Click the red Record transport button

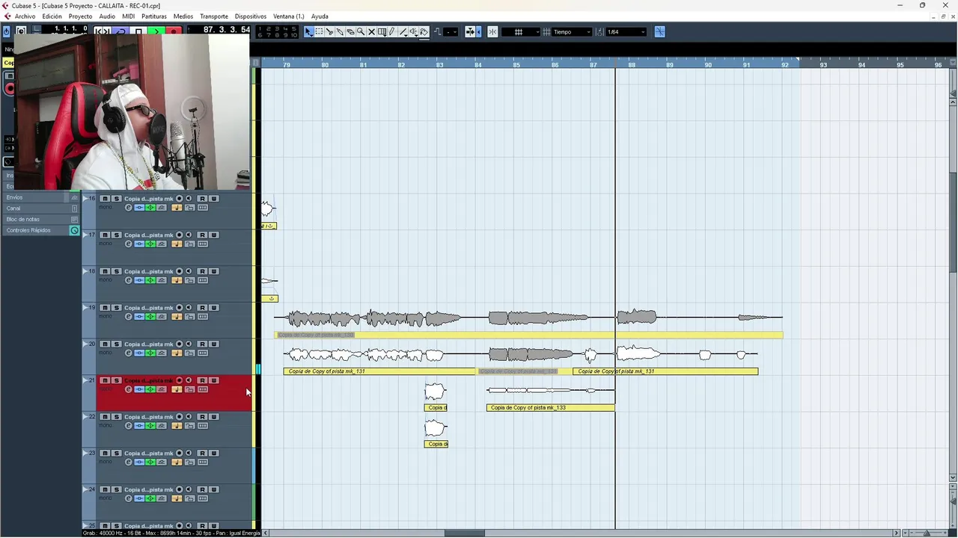174,31
